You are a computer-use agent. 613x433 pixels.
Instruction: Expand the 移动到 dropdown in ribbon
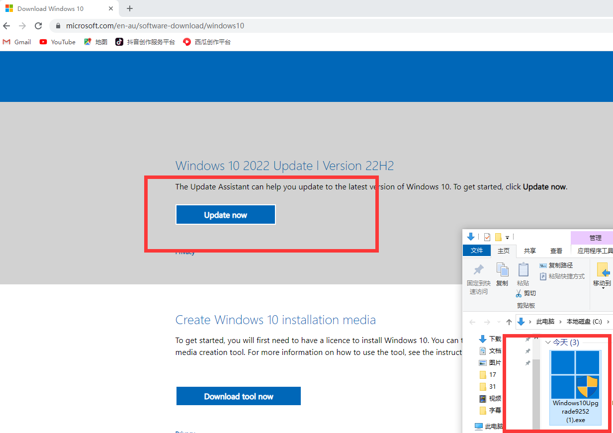point(602,287)
